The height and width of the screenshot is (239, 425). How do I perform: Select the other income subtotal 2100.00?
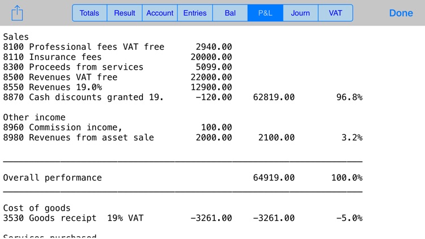[x=277, y=138]
